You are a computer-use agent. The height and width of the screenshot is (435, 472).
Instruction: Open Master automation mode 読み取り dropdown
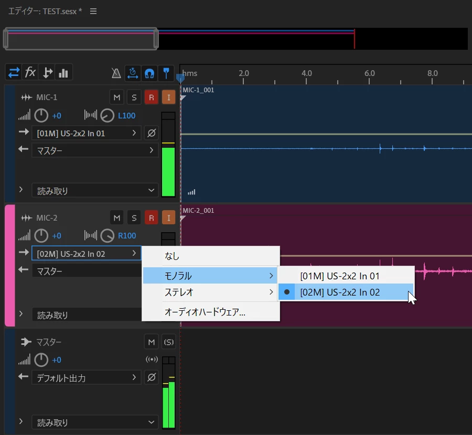(x=95, y=422)
